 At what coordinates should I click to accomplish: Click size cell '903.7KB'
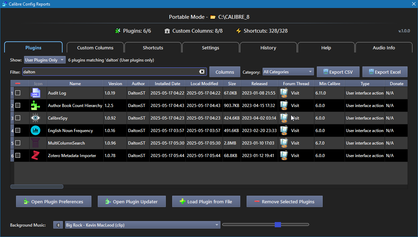click(232, 106)
